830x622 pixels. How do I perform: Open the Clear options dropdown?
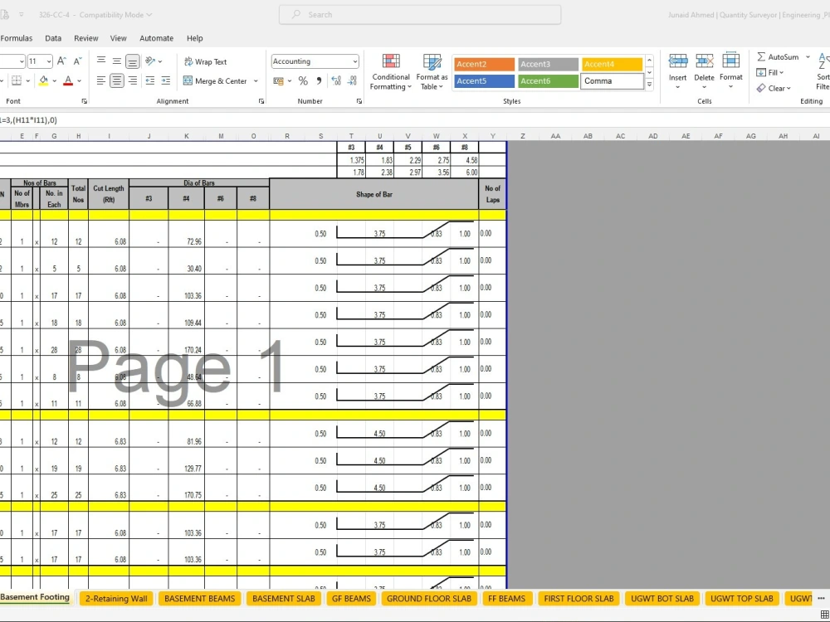774,88
